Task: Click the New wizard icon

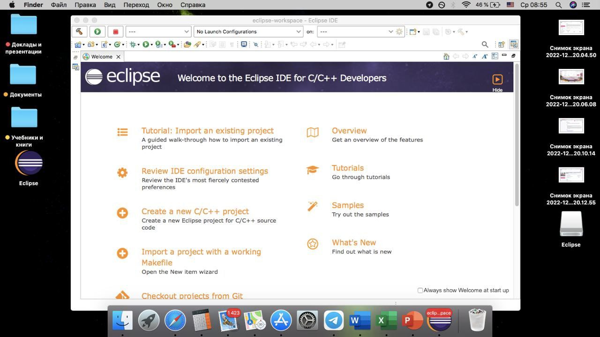Action: click(413, 31)
